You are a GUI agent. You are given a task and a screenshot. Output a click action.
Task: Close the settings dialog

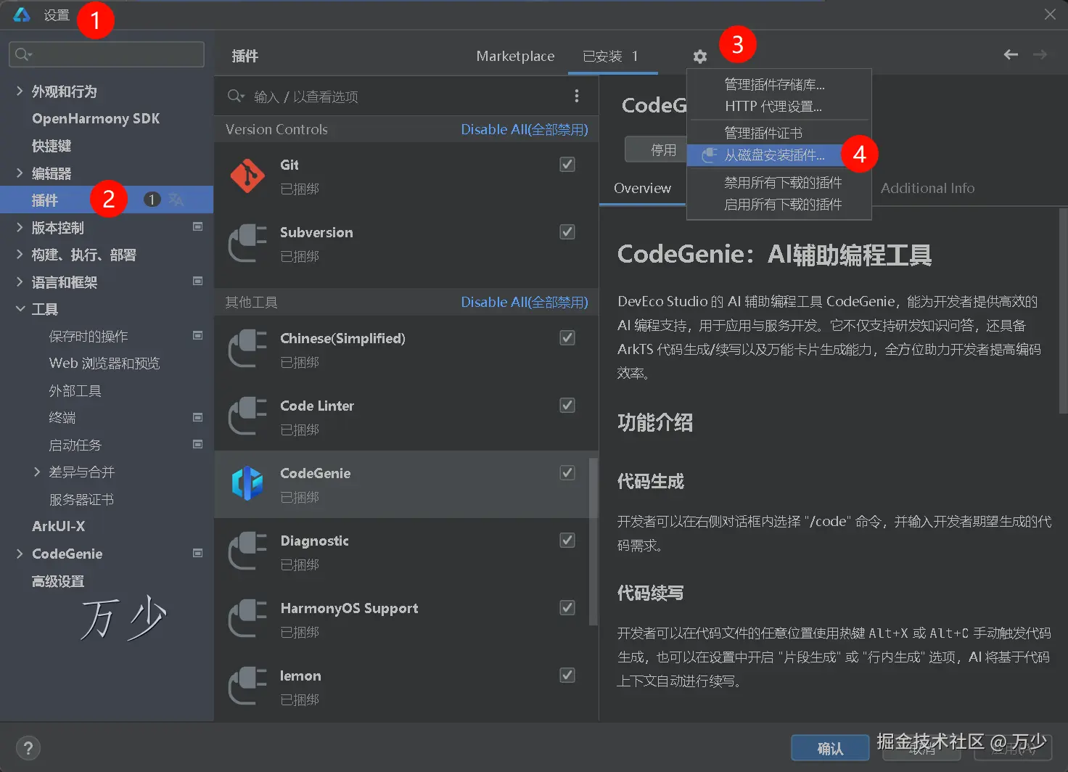coord(1050,15)
